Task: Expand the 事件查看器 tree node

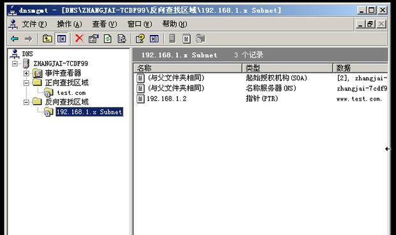Action: [26, 73]
